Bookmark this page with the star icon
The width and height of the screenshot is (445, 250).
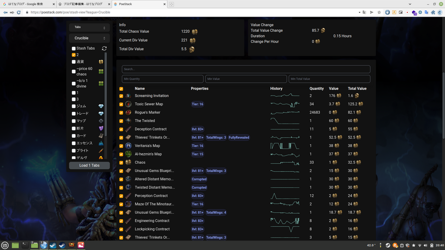[x=379, y=12]
